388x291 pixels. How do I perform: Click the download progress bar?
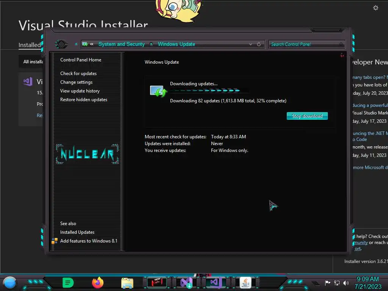209,91
